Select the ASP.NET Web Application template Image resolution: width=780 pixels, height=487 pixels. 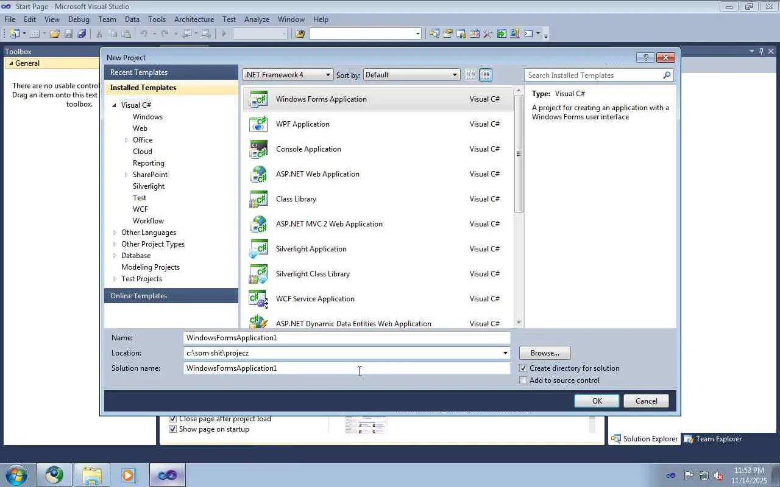pos(378,174)
